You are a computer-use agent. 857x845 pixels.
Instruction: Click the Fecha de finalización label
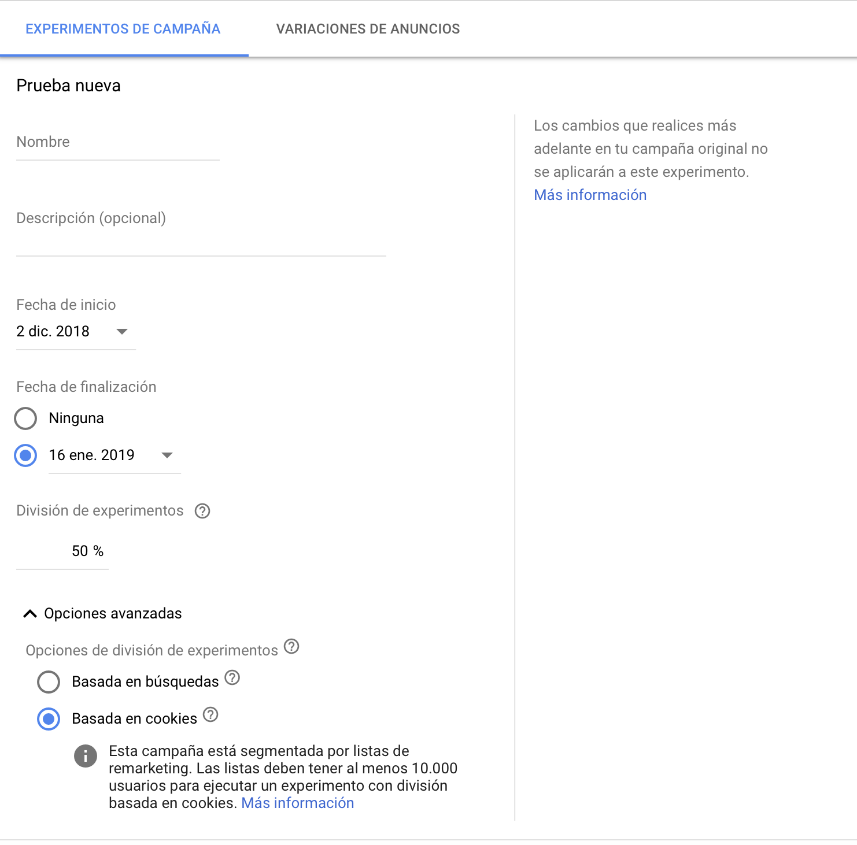click(x=86, y=387)
